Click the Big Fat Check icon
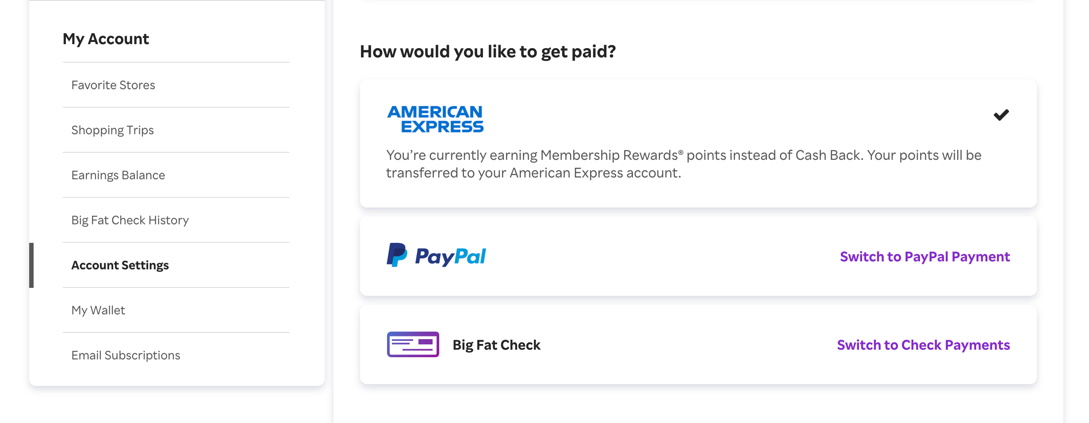Screen dimensions: 1089x423 [x=413, y=344]
